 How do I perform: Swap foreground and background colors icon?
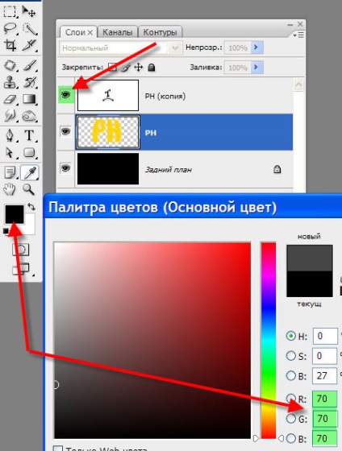pos(31,206)
